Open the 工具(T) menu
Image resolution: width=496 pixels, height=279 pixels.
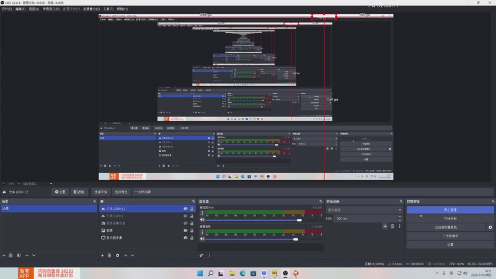point(108,9)
